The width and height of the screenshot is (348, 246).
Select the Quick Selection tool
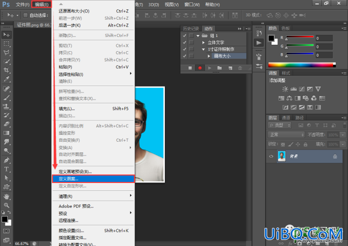6,61
